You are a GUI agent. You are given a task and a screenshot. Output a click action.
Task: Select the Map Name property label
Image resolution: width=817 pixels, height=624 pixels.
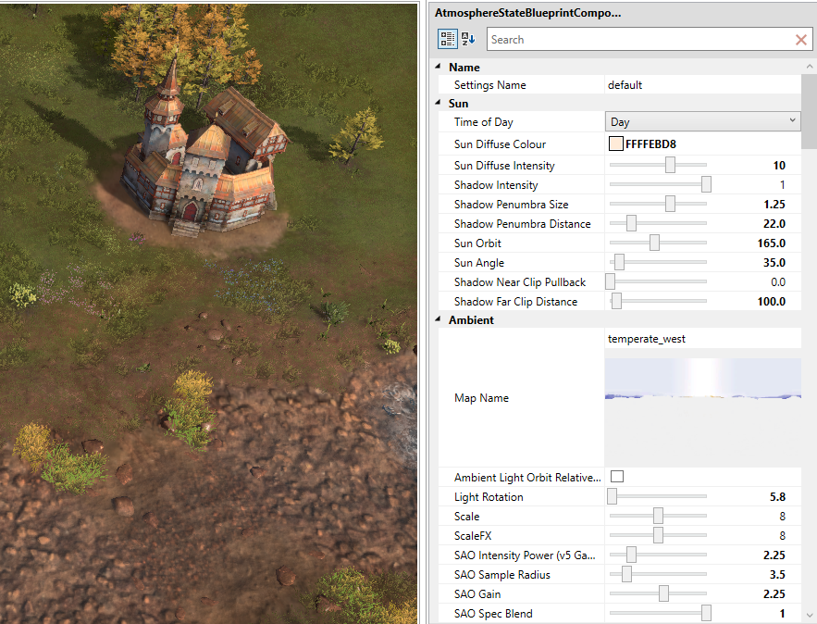(481, 398)
